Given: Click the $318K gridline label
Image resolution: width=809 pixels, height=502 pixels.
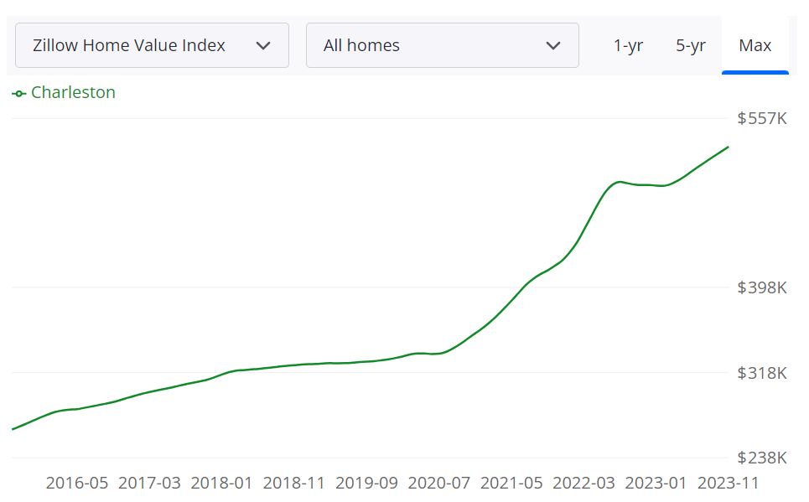Looking at the screenshot, I should click(760, 374).
